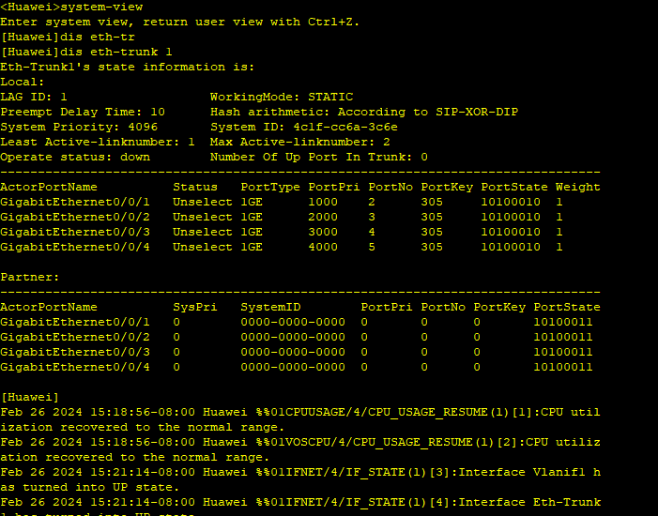Click the "SystemID" column header
This screenshot has width=658, height=516.
pos(270,308)
